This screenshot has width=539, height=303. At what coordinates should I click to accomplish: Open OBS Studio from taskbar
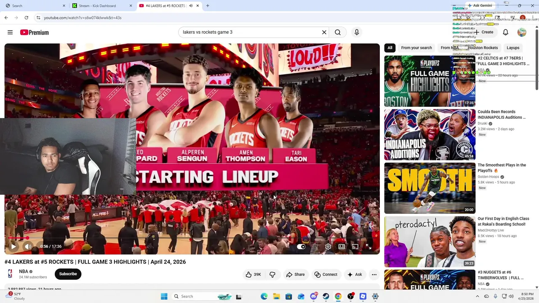[350, 296]
